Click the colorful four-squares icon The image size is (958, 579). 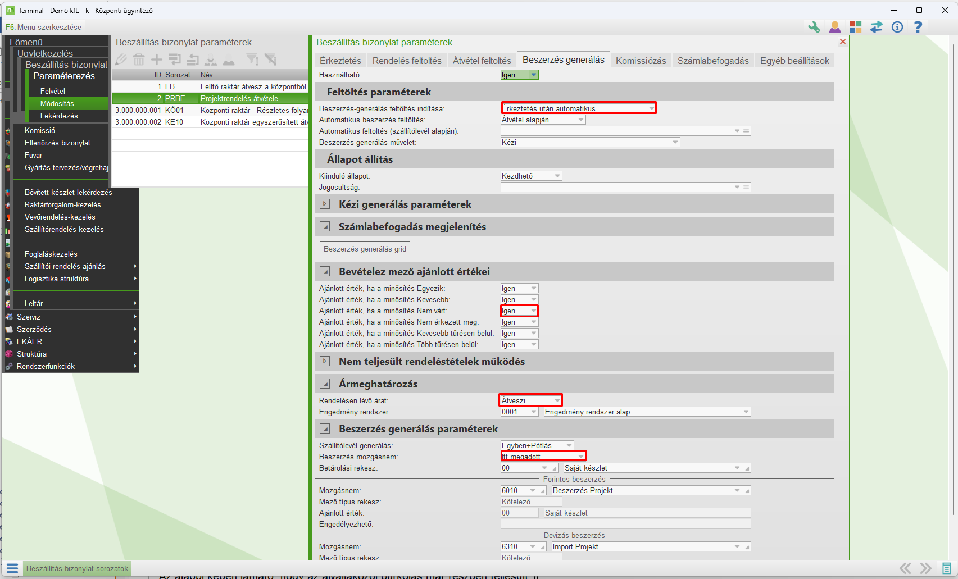coord(856,27)
